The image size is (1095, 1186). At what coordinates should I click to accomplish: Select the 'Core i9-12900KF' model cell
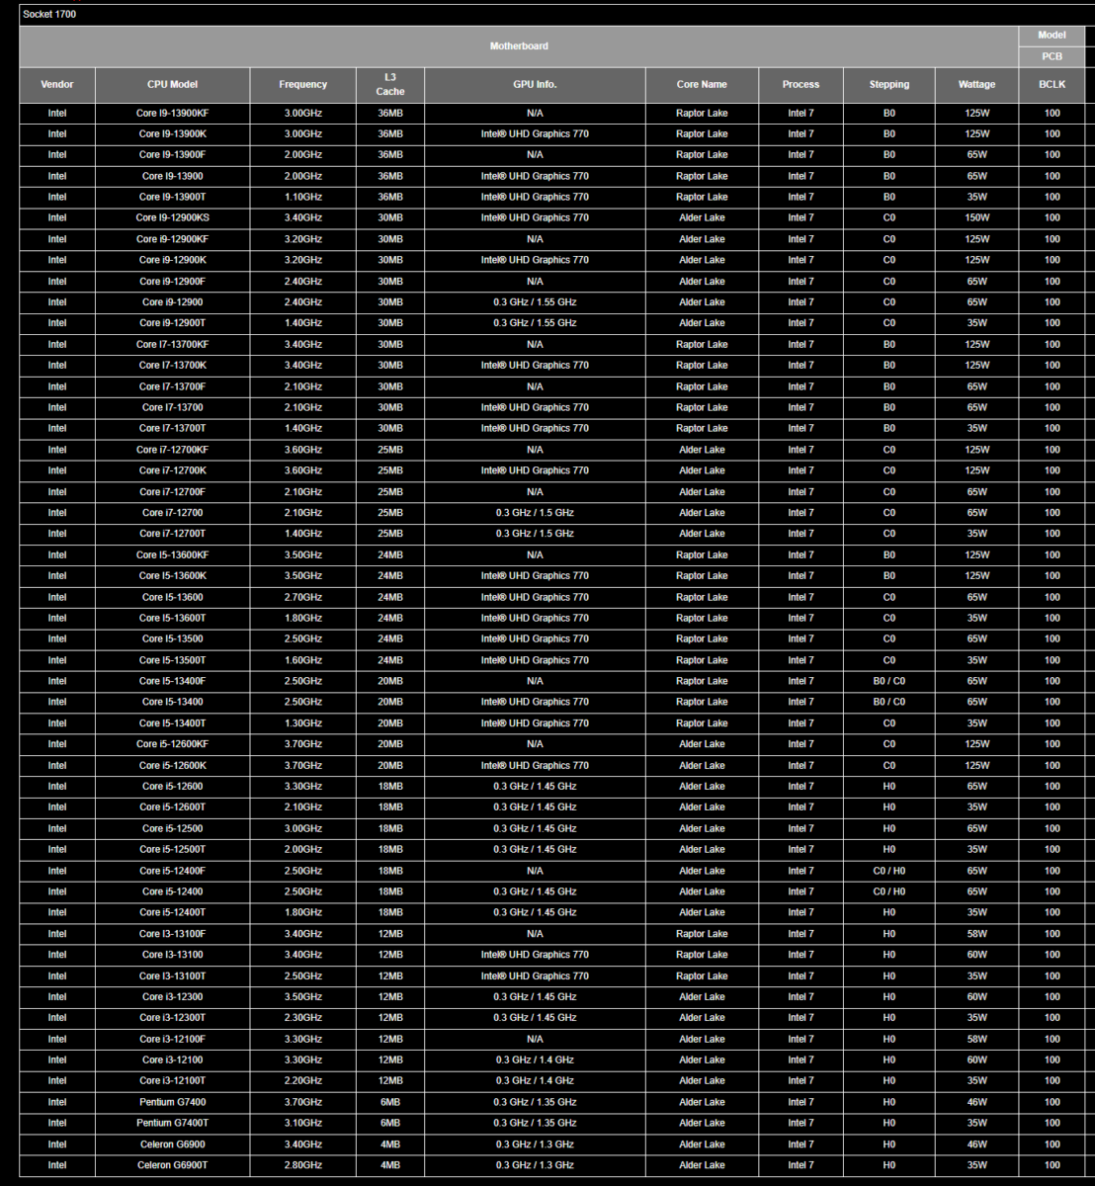(x=173, y=239)
